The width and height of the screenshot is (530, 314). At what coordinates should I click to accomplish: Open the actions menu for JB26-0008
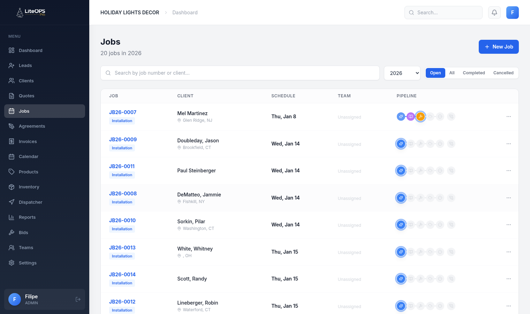[x=509, y=198]
